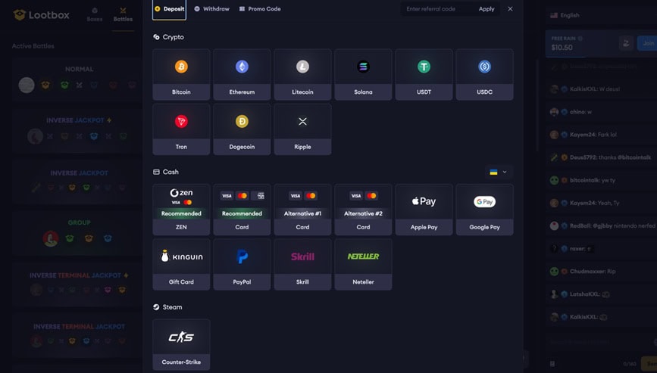Choose Alternative #1 Card payment
The width and height of the screenshot is (657, 373).
(302, 210)
